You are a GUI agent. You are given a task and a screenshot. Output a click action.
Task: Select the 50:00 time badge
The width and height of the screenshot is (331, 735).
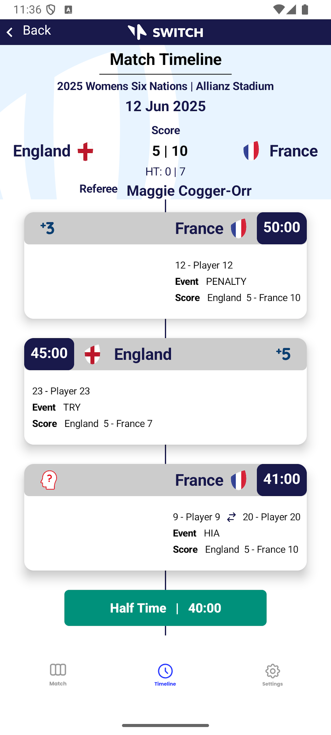coord(282,228)
